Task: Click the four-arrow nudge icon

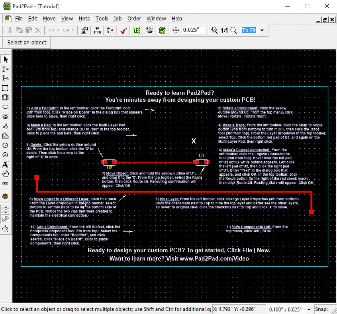Action: coord(176,30)
